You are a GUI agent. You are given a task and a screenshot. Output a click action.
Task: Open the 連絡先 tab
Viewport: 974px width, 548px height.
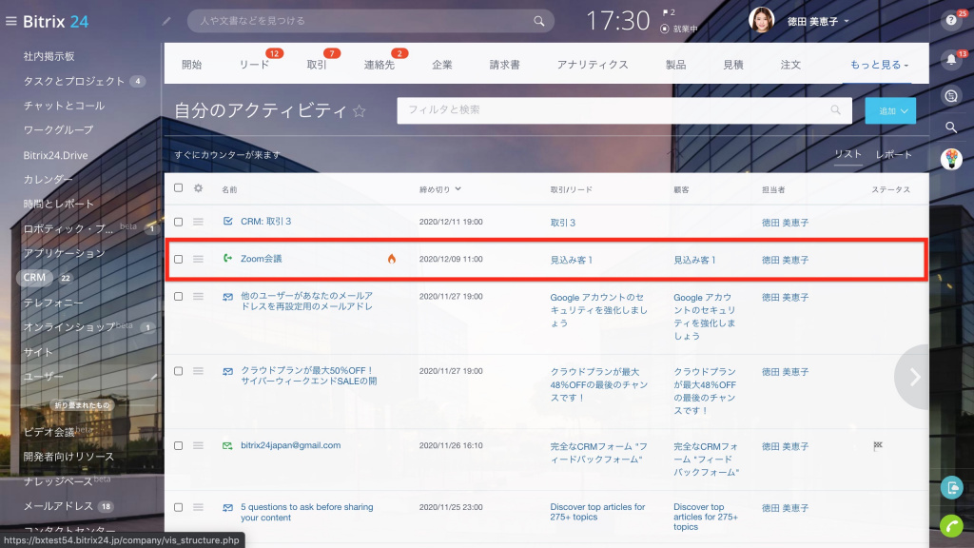[380, 65]
